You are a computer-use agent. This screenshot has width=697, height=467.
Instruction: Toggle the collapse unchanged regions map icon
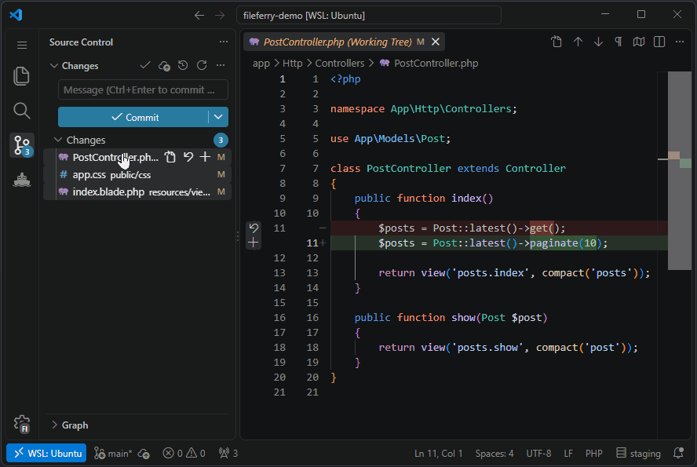point(639,42)
